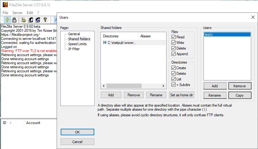Toggle the Create directories checkbox
The image size is (258, 149).
(173, 68)
